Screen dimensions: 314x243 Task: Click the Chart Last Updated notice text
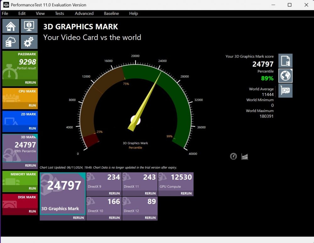click(108, 167)
